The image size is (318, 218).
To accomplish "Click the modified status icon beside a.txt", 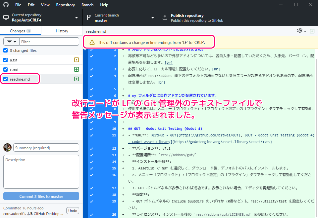I will tap(77, 60).
